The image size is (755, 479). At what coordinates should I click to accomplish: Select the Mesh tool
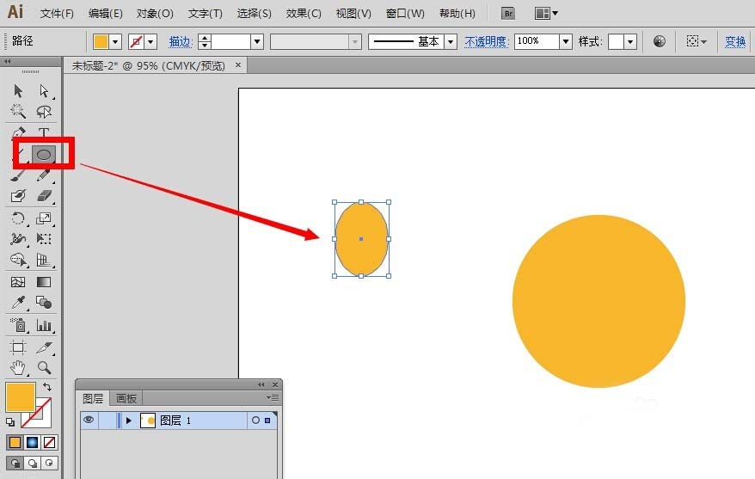point(18,282)
